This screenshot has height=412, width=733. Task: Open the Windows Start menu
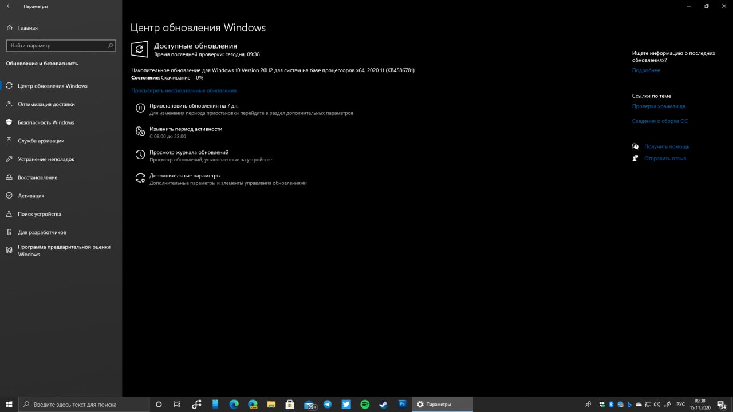point(9,404)
